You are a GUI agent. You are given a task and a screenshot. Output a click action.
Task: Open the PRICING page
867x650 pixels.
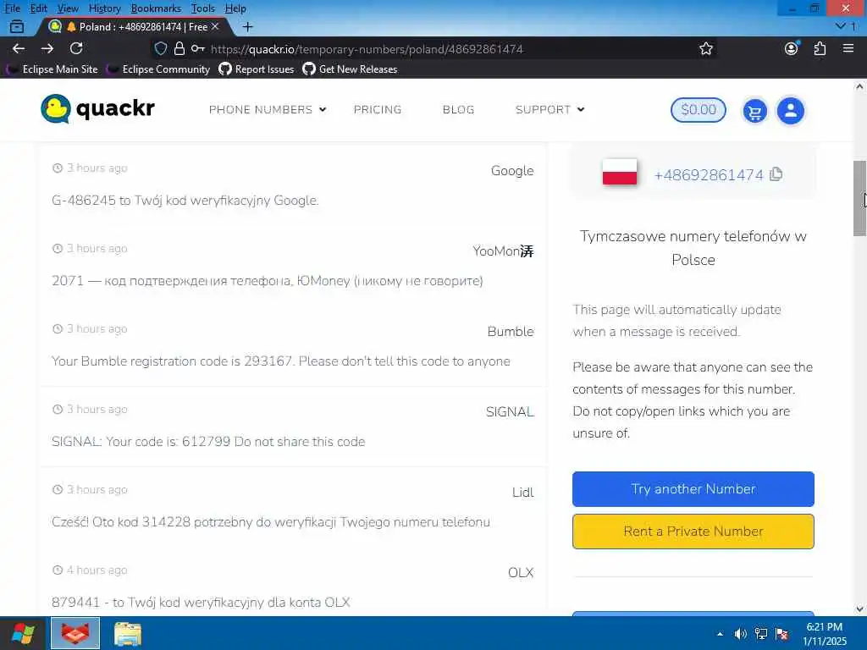tap(378, 109)
